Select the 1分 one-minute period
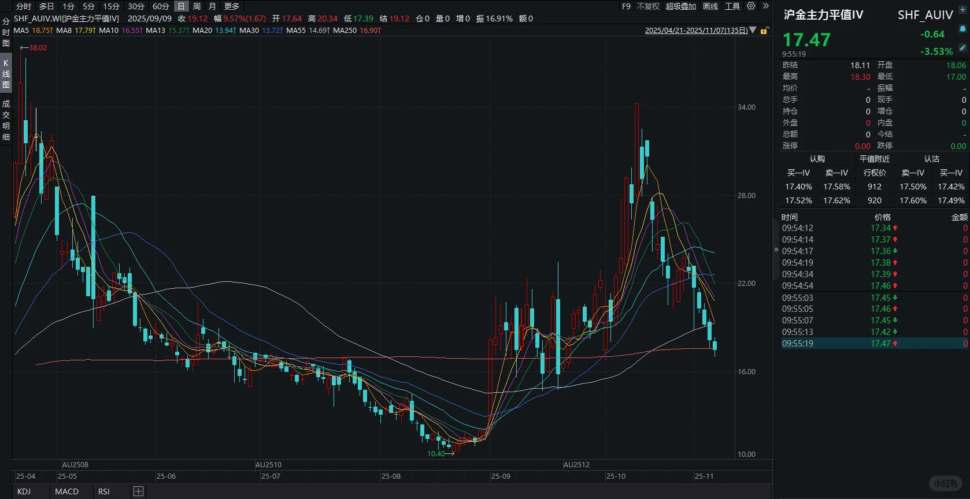The height and width of the screenshot is (499, 970). click(x=69, y=6)
